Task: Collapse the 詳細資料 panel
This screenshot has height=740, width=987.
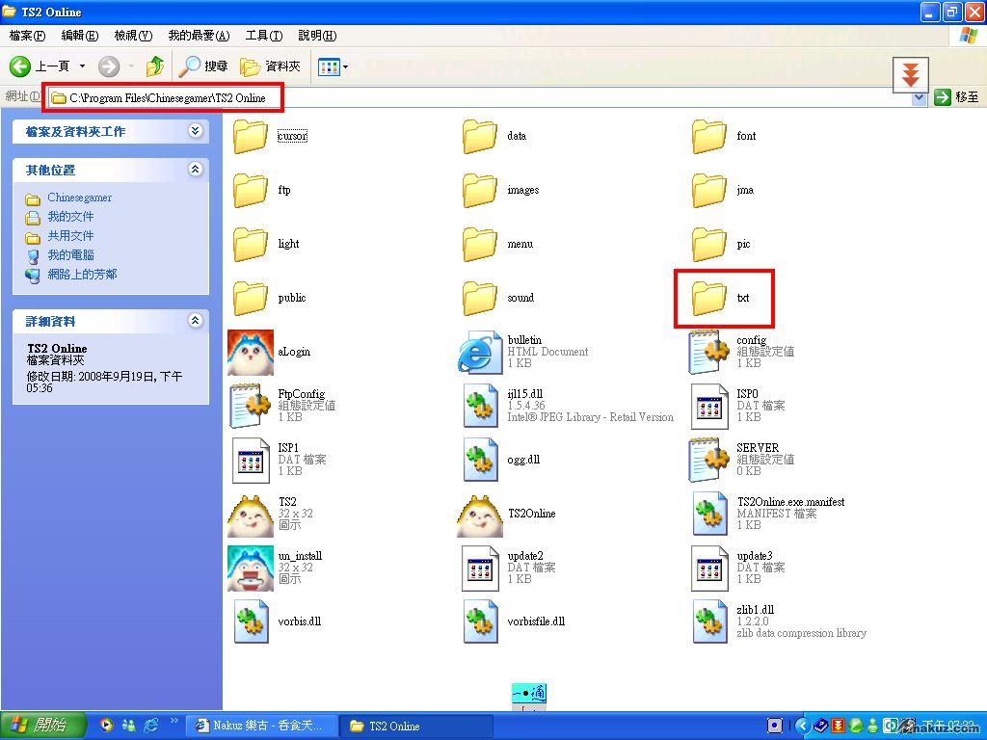Action: click(x=195, y=320)
